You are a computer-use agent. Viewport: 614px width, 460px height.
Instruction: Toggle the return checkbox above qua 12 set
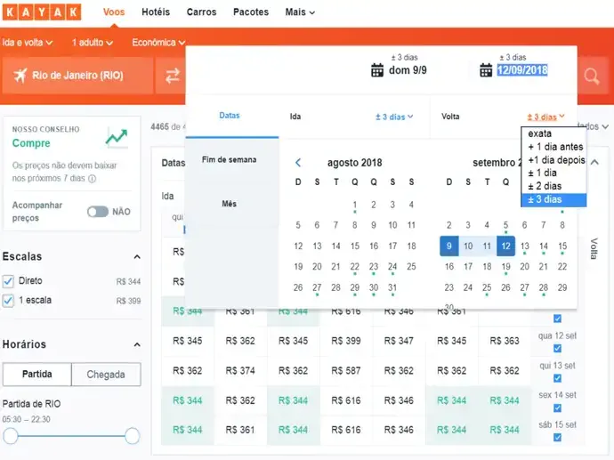click(x=557, y=319)
